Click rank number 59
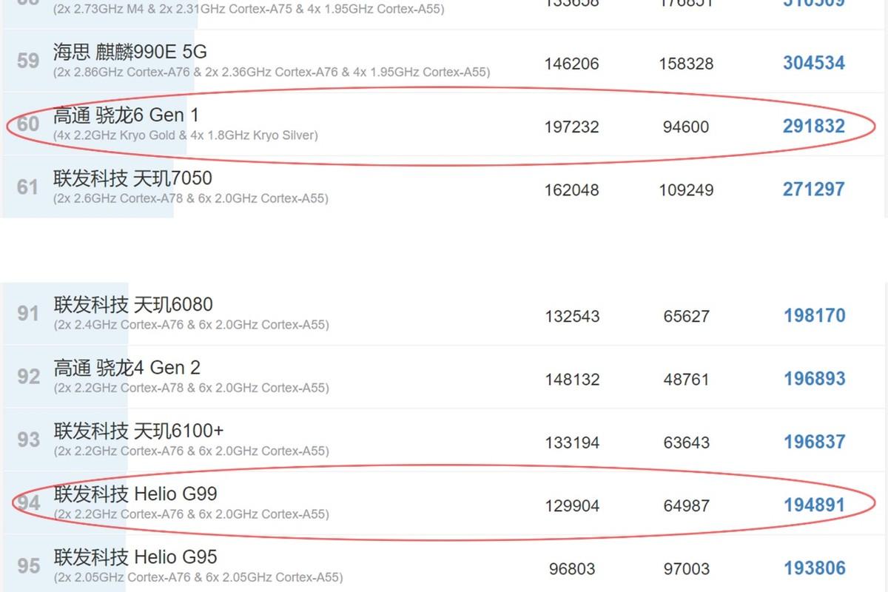Viewport: 888px width, 592px height. coord(28,61)
